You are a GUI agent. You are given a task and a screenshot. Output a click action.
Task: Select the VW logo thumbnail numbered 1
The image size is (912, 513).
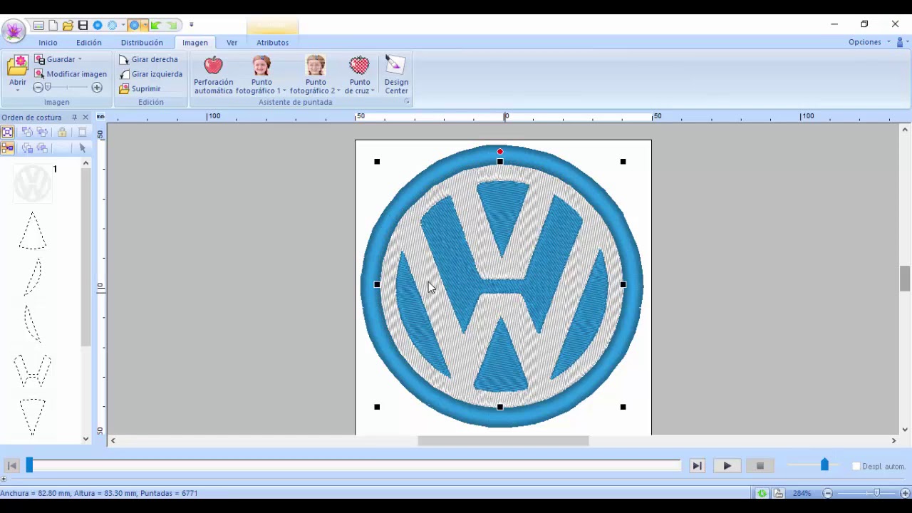[x=32, y=184]
